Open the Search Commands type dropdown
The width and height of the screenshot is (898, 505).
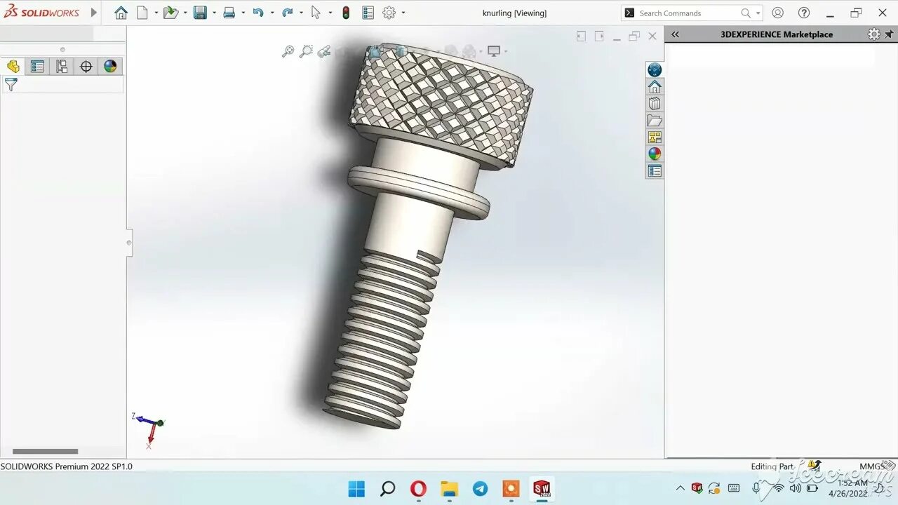[x=758, y=13]
